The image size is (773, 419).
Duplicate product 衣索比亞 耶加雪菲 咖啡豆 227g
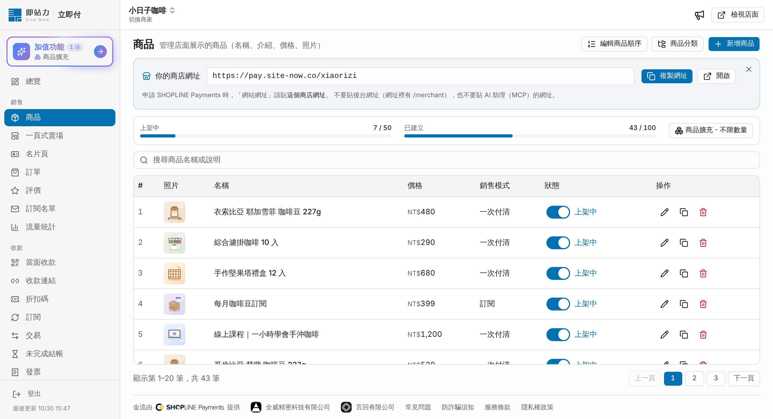pyautogui.click(x=684, y=212)
